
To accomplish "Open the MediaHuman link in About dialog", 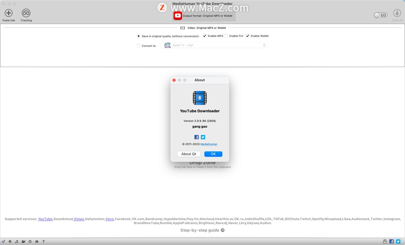I will 209,144.
